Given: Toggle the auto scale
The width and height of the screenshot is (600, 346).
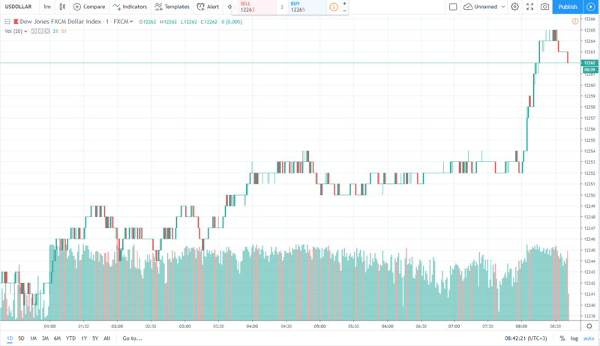Looking at the screenshot, I should pyautogui.click(x=589, y=338).
